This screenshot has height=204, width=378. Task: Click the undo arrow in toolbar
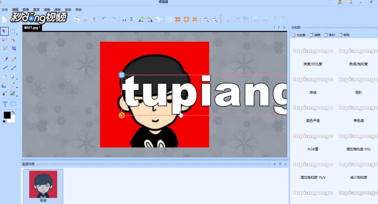(105, 19)
